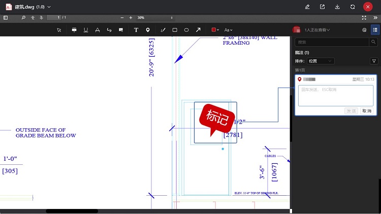Open the red color picker dropdown
Image resolution: width=381 pixels, height=214 pixels.
click(x=215, y=30)
